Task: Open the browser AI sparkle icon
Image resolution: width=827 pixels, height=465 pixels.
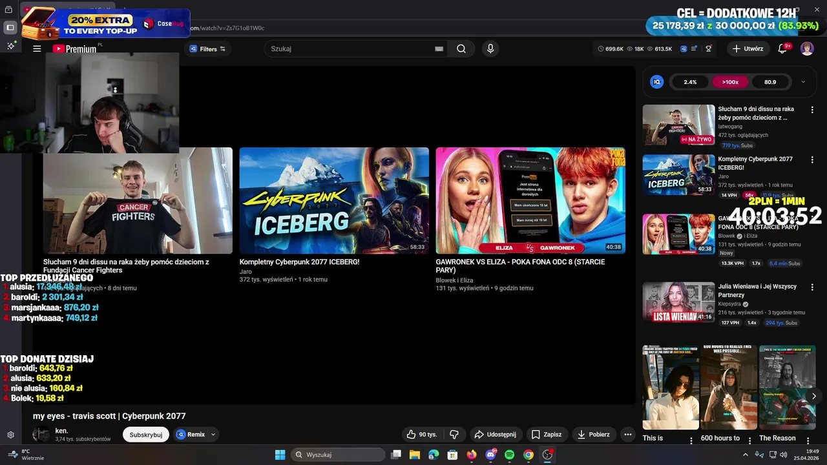Action: (10, 46)
